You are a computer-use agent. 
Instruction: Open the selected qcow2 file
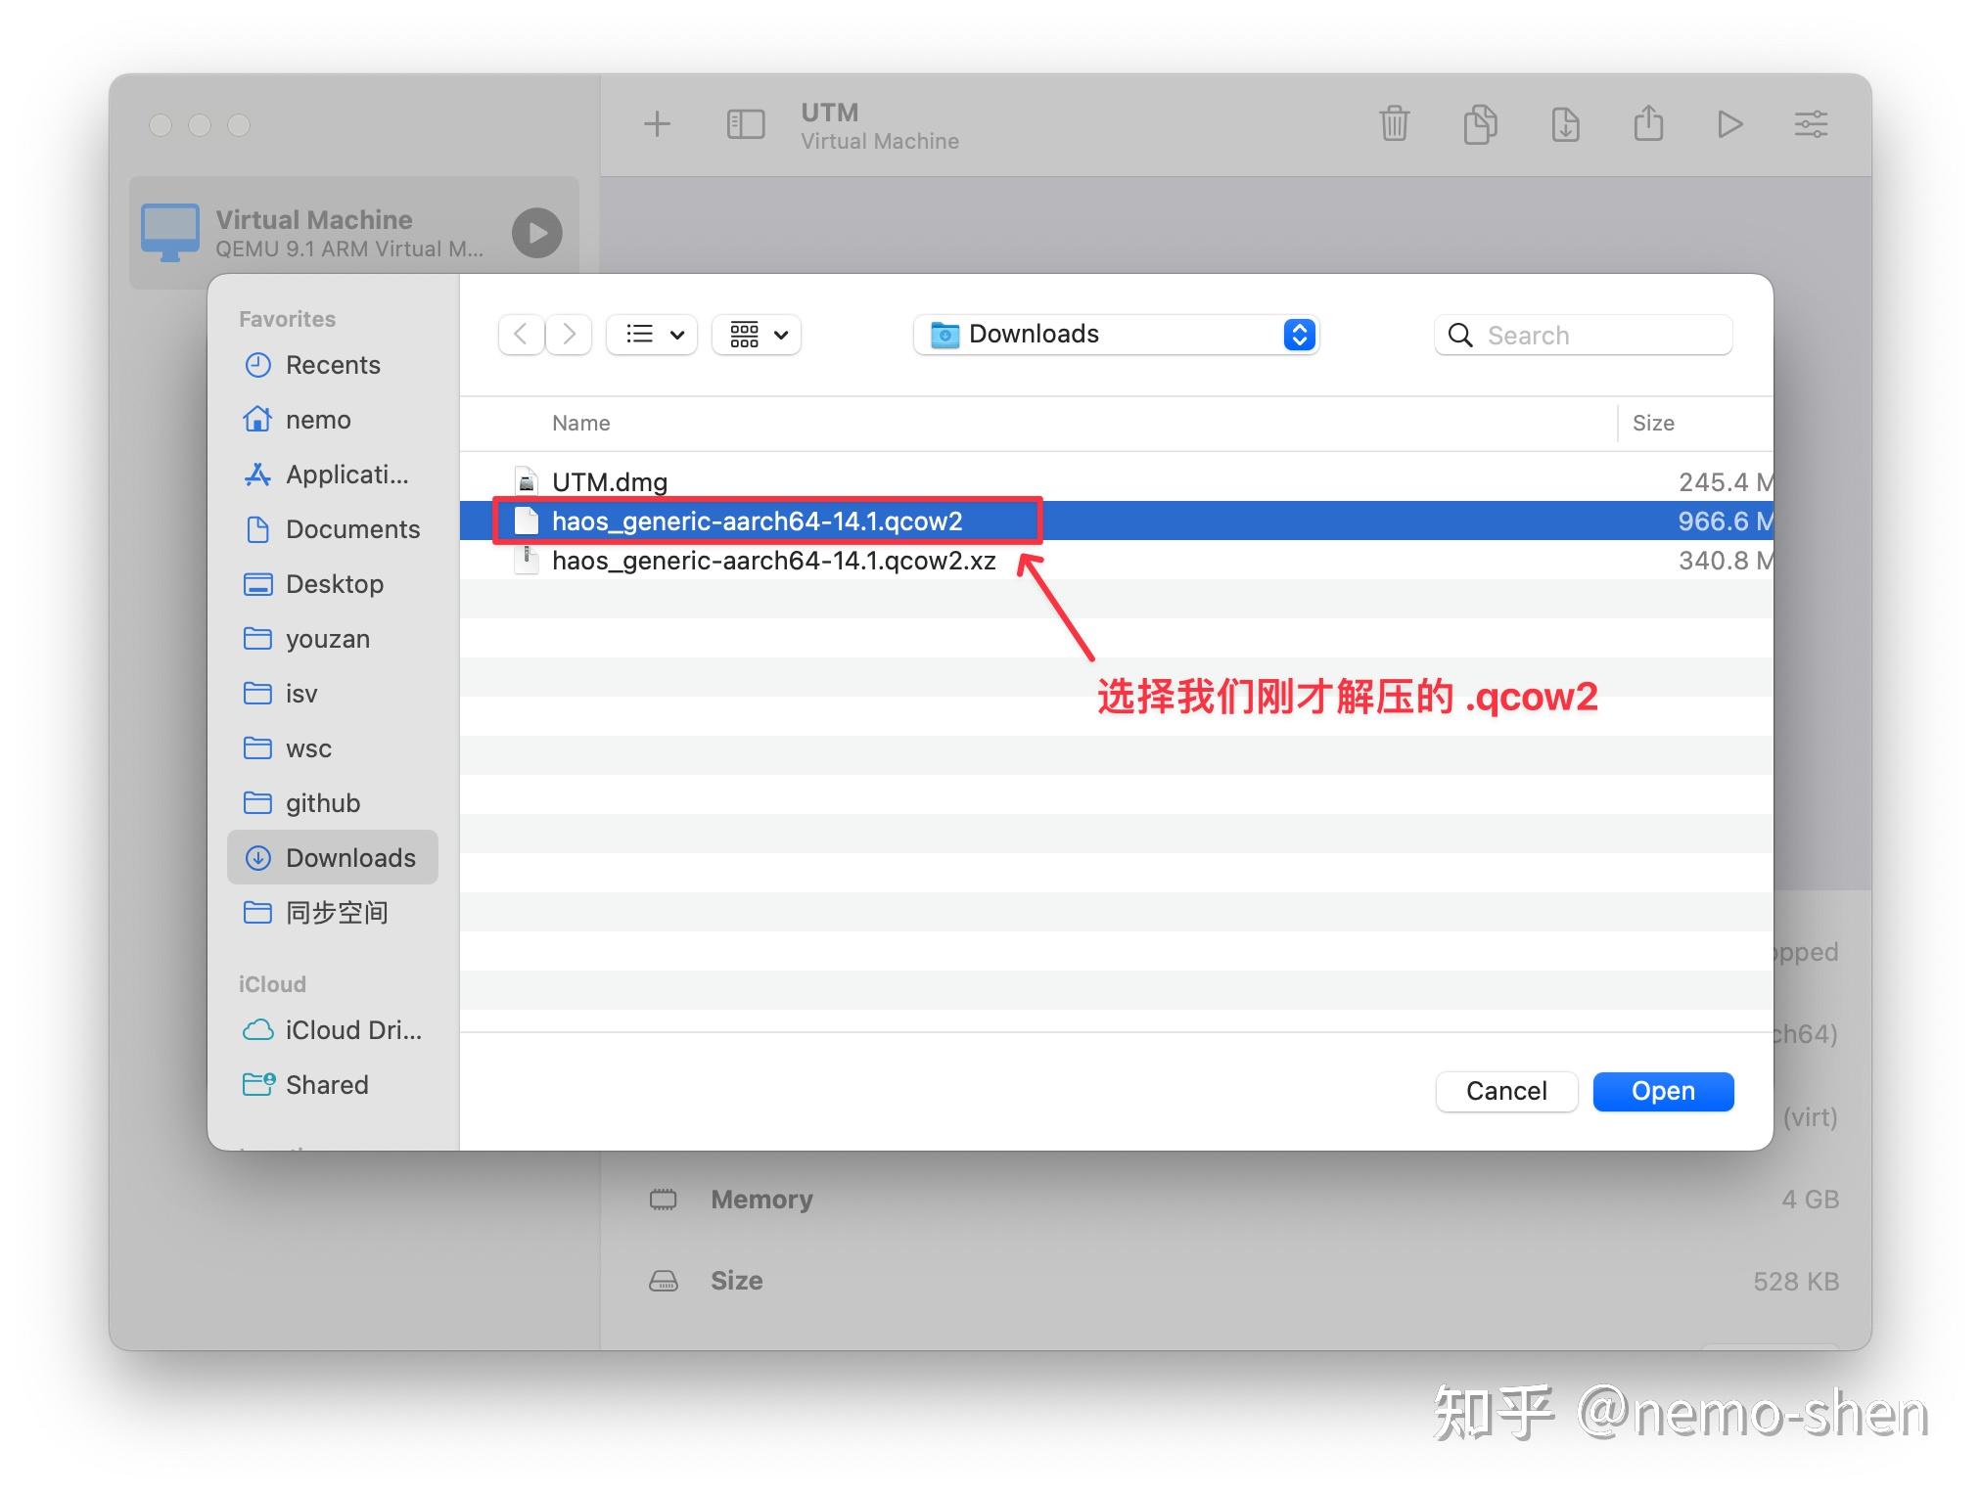[1663, 1091]
